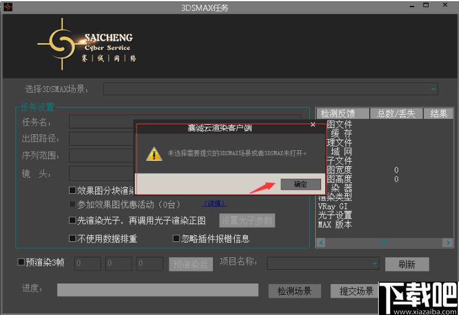Close the 3DSMAX任务 window
459x315 pixels.
(445, 5)
